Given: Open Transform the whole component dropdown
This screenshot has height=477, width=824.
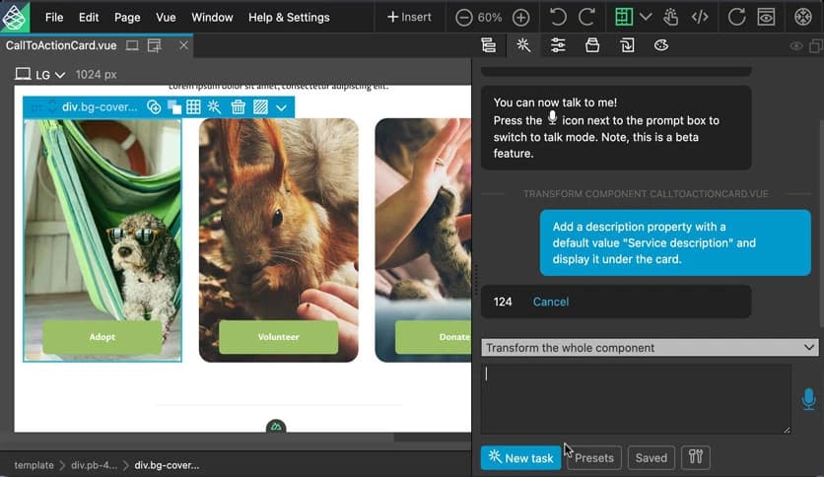Looking at the screenshot, I should coord(650,348).
